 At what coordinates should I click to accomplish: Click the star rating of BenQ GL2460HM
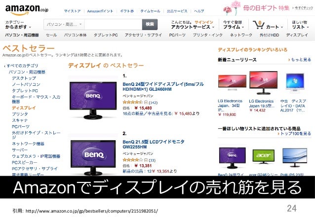tap(133, 102)
